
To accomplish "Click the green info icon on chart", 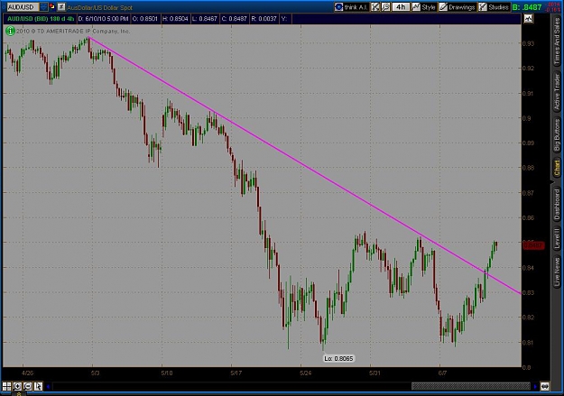I will 10,32.
